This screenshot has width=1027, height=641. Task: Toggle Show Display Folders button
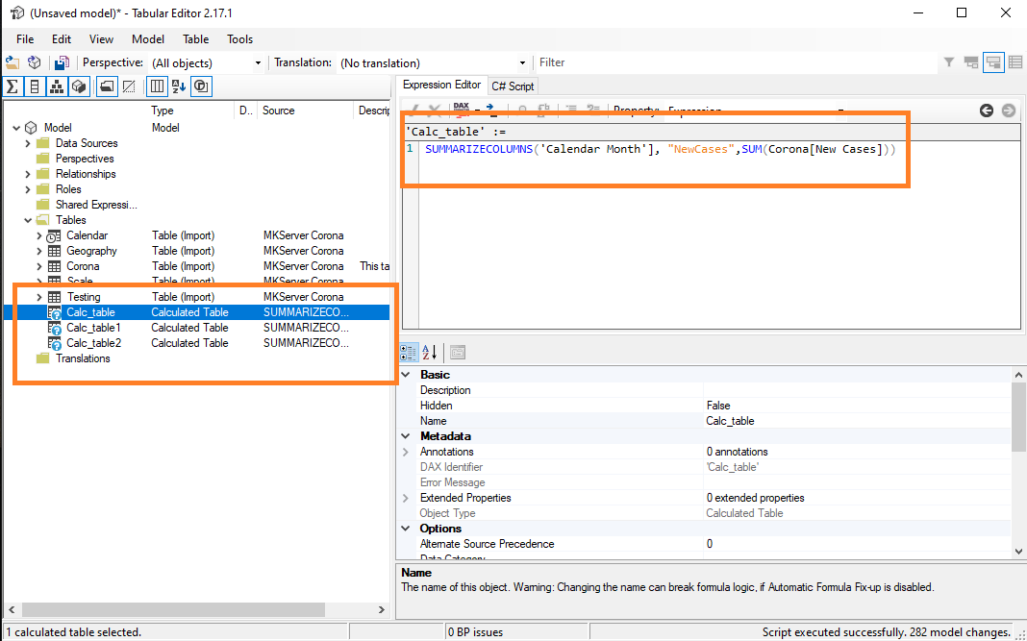(107, 86)
